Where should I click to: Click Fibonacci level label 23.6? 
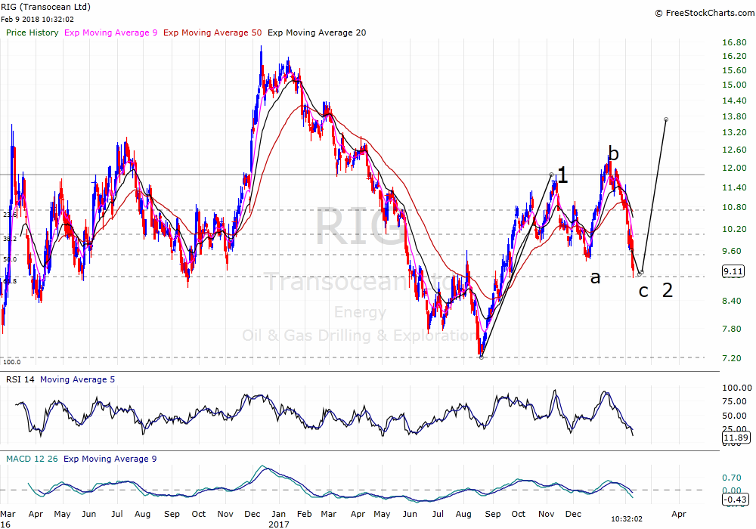[x=10, y=215]
